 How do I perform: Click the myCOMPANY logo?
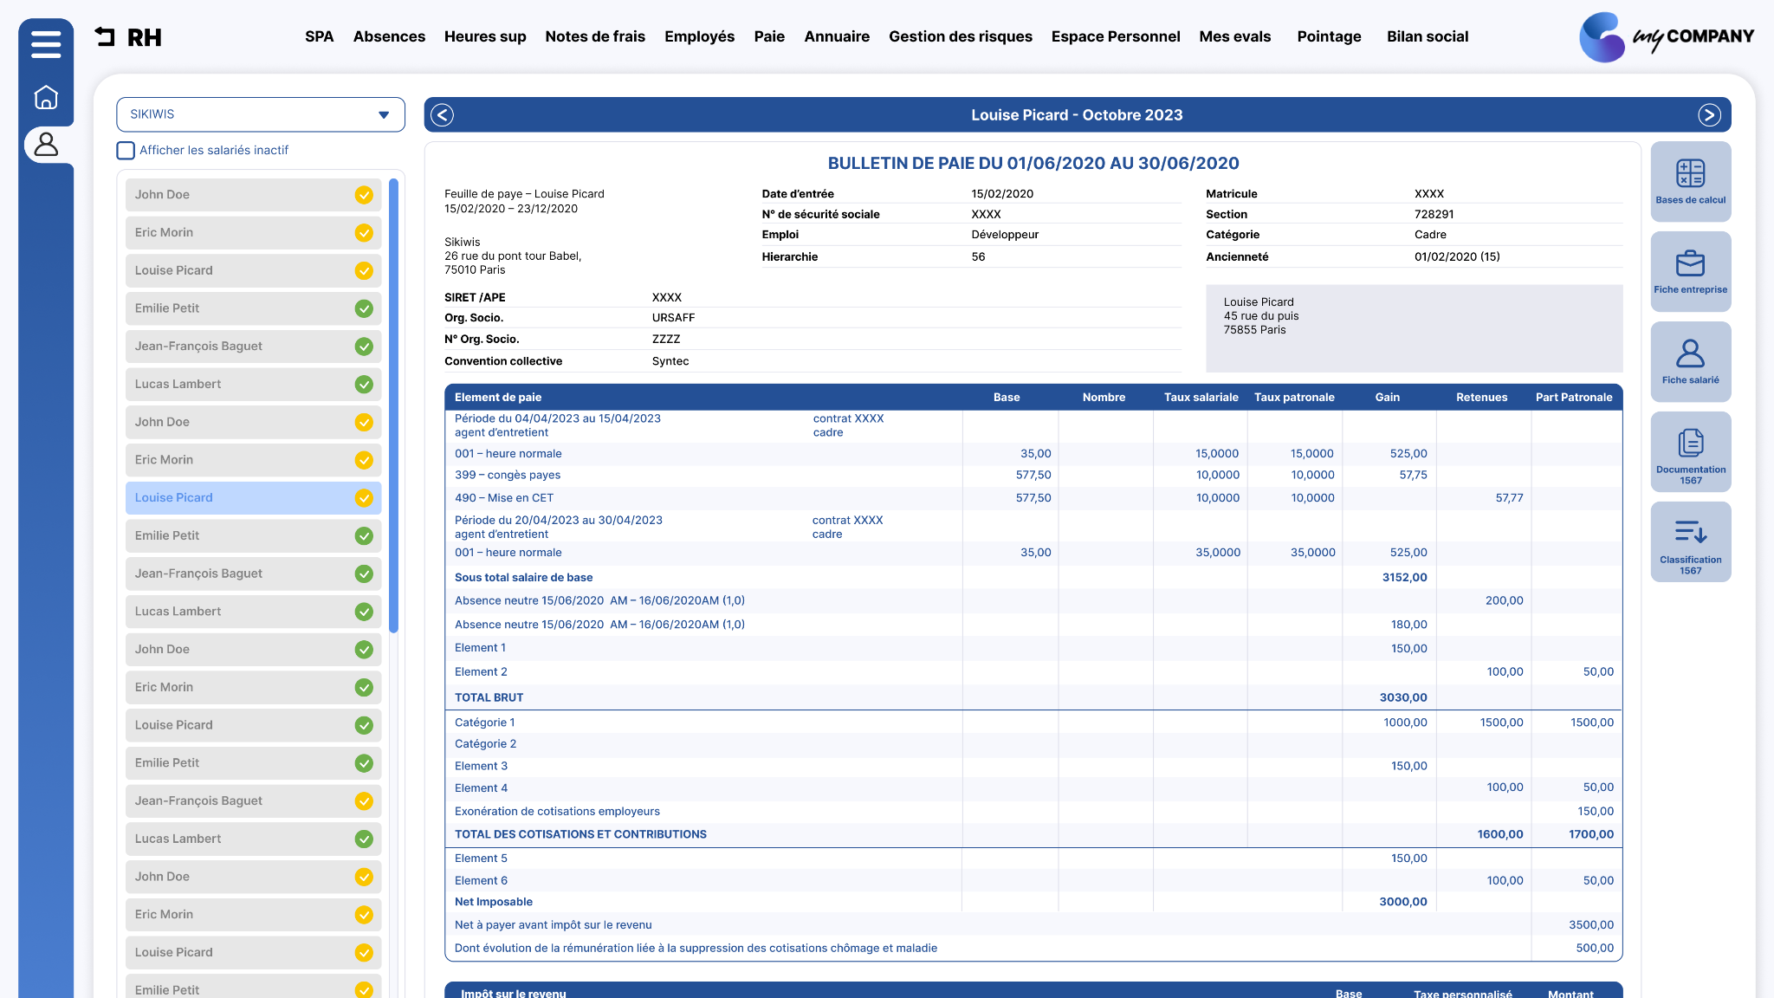[1666, 37]
